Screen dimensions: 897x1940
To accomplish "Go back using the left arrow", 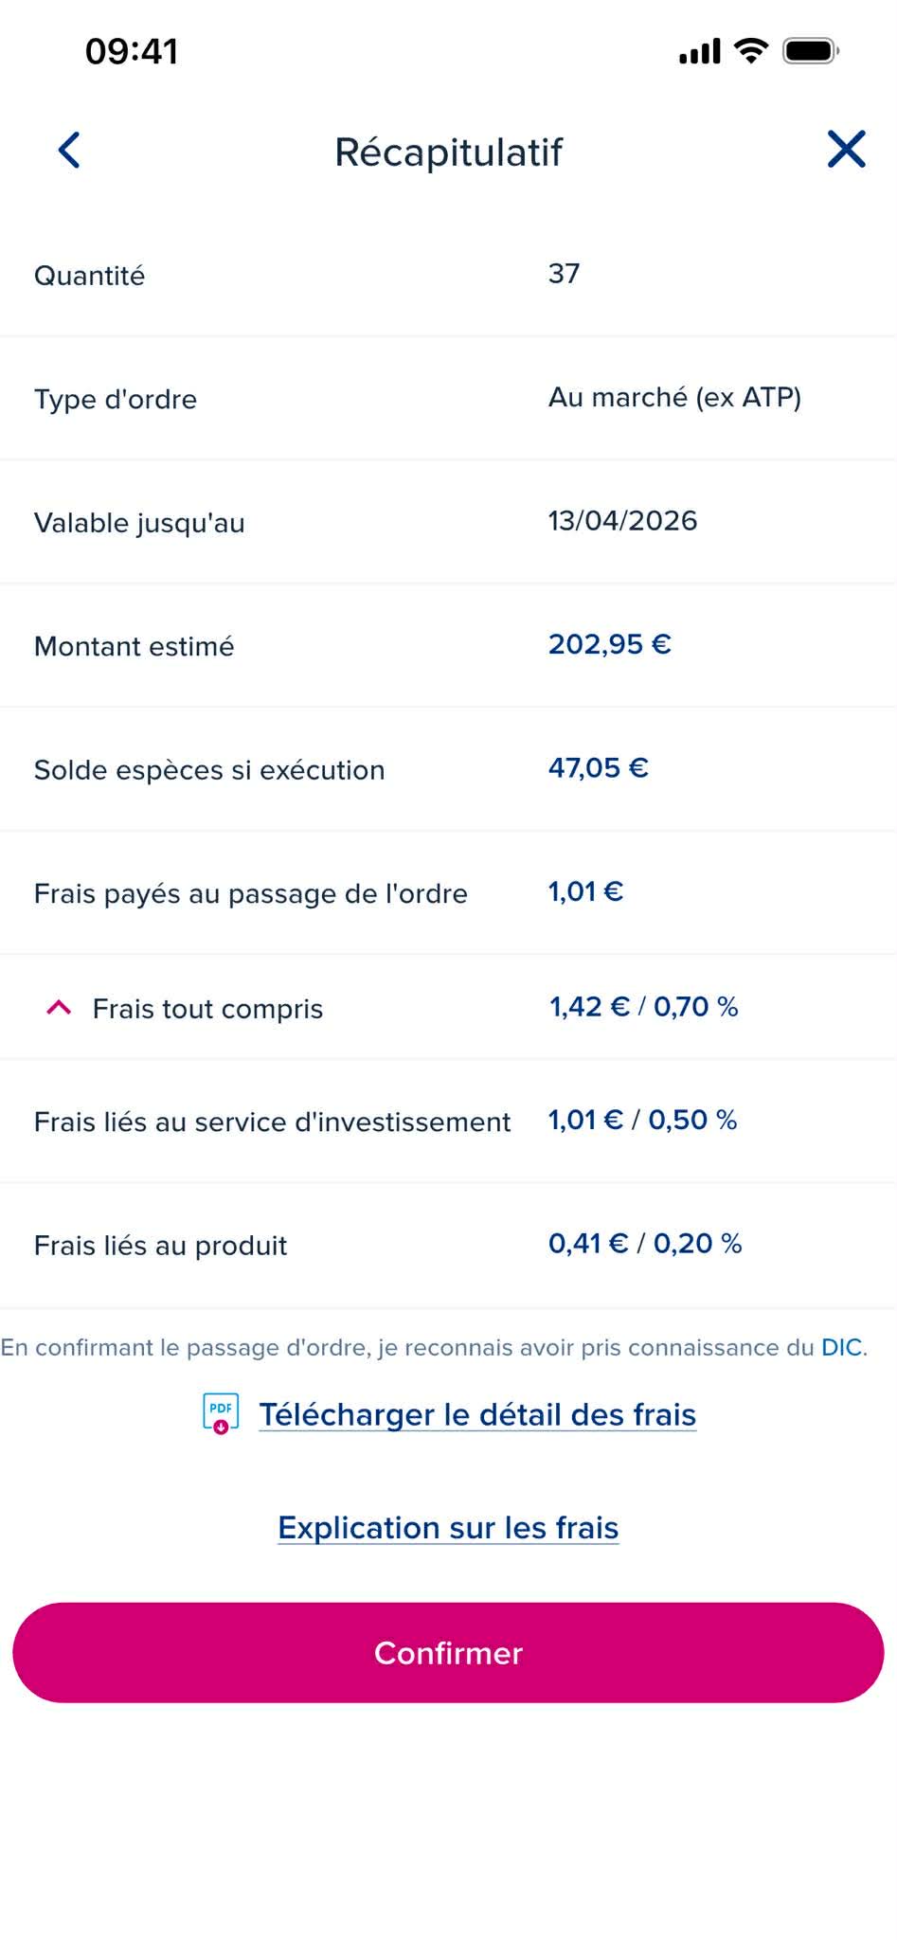I will [x=69, y=150].
